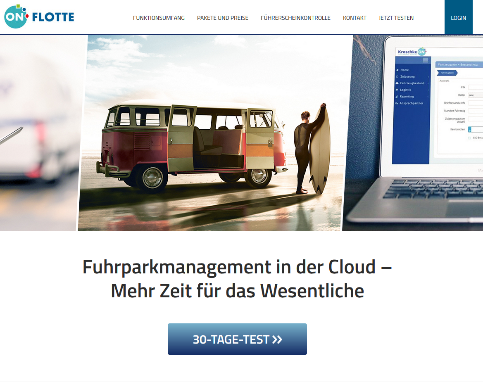Select Jetzt Testen in navigation

point(396,18)
